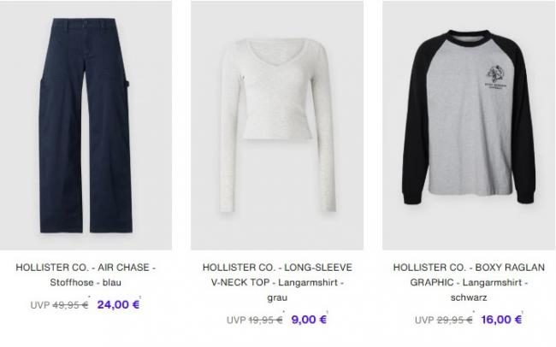Click the 'Stoffhose - blau' description text
556x347 pixels.
click(x=86, y=283)
